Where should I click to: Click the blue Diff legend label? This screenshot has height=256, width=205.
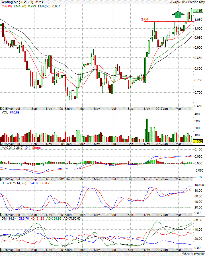pos(28,148)
